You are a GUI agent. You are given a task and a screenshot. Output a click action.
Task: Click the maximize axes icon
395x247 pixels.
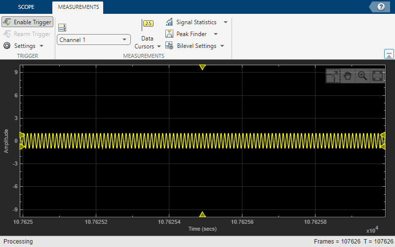tap(377, 76)
